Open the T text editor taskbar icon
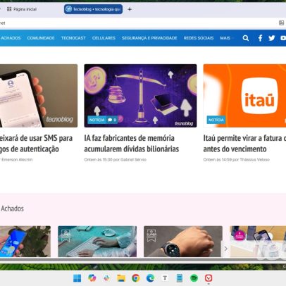This screenshot has width=286, height=286. (165, 278)
